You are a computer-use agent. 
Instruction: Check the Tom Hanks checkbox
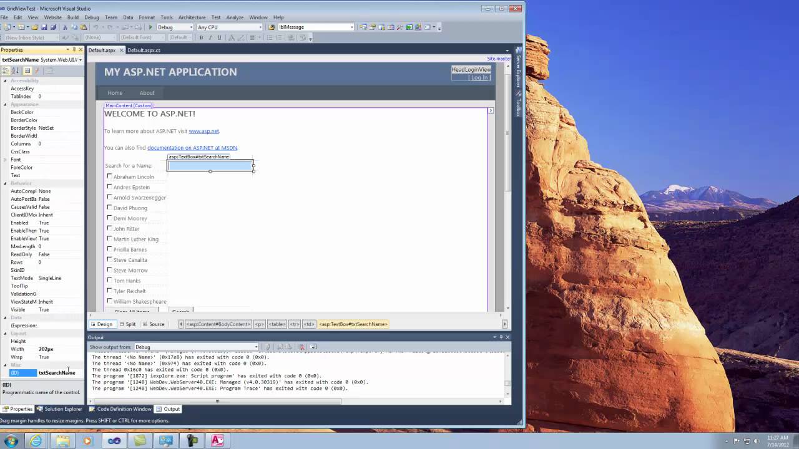109,280
